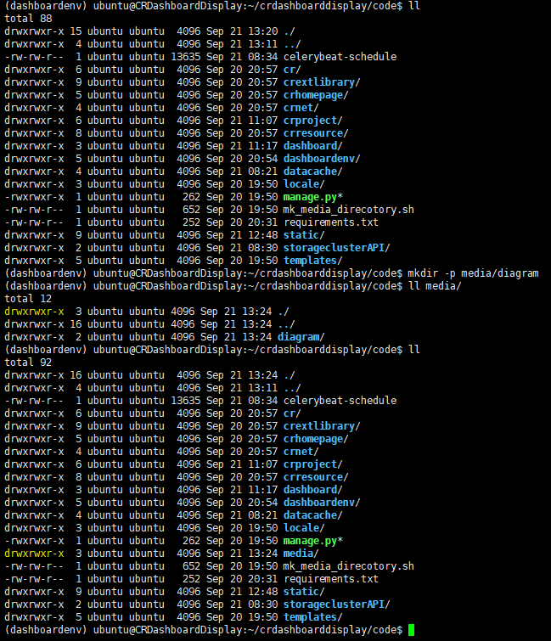551x641 pixels.
Task: Click 'locale/' in the total 88 listing
Action: (x=304, y=184)
